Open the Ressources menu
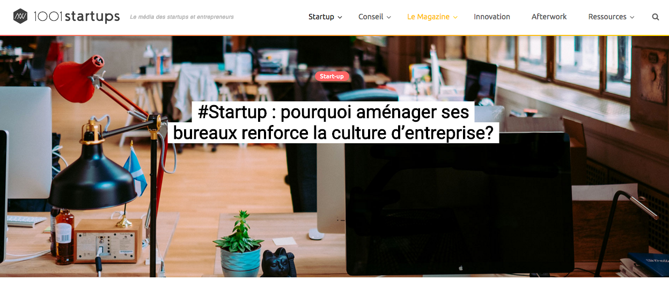The height and width of the screenshot is (287, 669). 607,17
